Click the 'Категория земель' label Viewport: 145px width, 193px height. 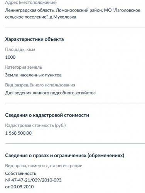[24, 67]
